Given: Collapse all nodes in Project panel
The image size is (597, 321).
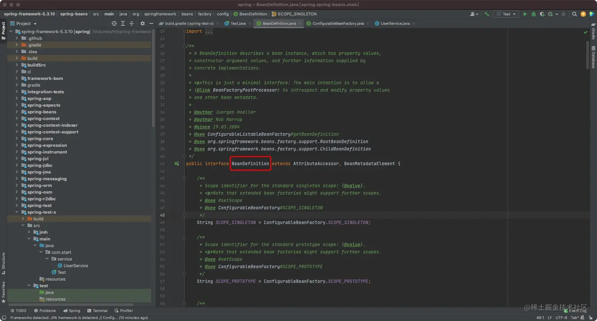Looking at the screenshot, I should pos(131,24).
